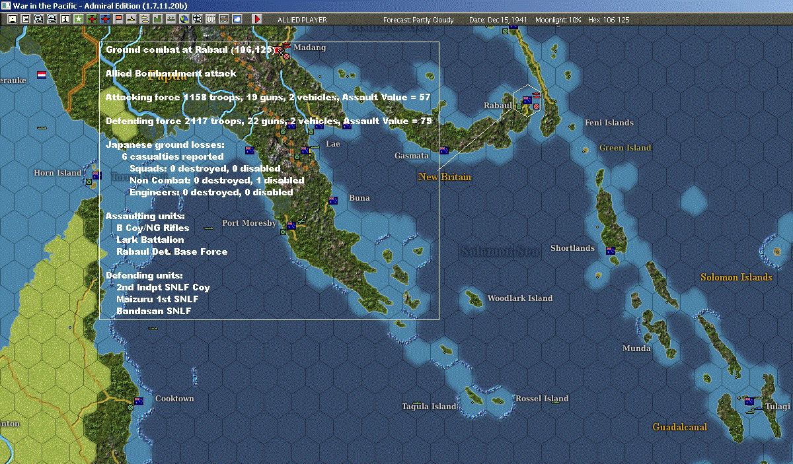Click the '2nd Indpt SNLF Coy' defending unit
The height and width of the screenshot is (464, 793).
(x=163, y=287)
